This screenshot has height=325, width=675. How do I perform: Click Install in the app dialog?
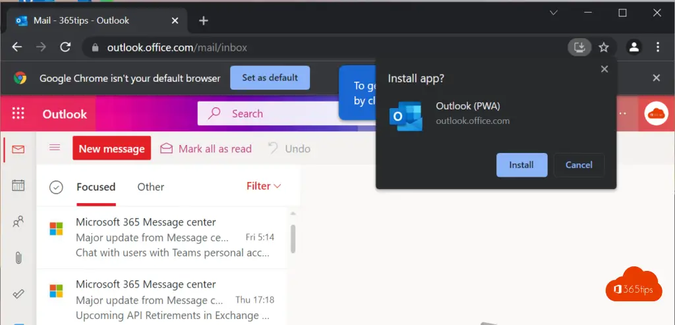[521, 165]
